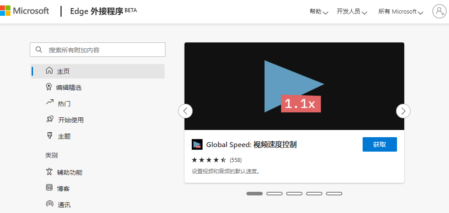Click the rocket icon beside 开始使用

(x=50, y=119)
